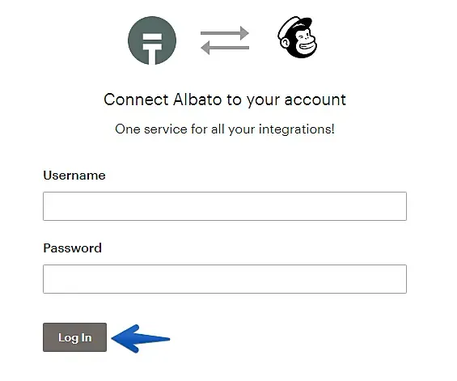The height and width of the screenshot is (381, 457).
Task: Click the white T mark inside Albato logo
Action: [152, 49]
